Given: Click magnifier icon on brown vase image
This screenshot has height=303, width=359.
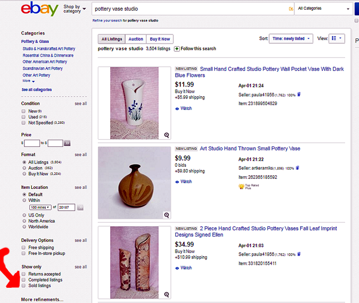Looking at the screenshot, I should coord(167,215).
